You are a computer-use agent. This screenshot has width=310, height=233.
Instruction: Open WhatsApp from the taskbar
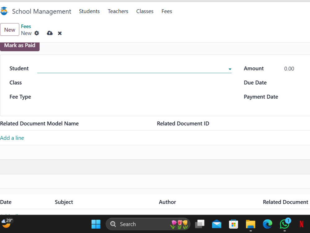click(x=285, y=224)
